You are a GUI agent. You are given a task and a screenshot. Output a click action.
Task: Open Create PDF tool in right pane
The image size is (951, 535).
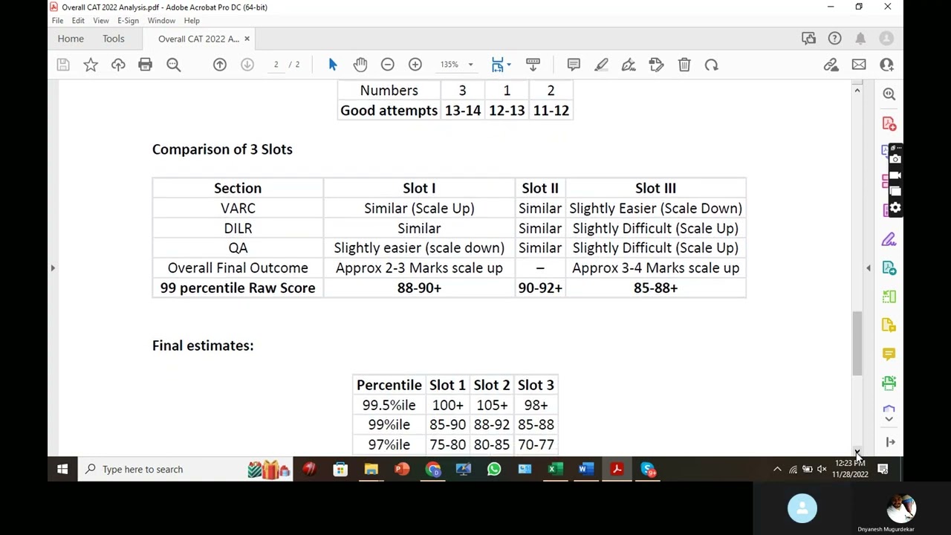pyautogui.click(x=889, y=123)
